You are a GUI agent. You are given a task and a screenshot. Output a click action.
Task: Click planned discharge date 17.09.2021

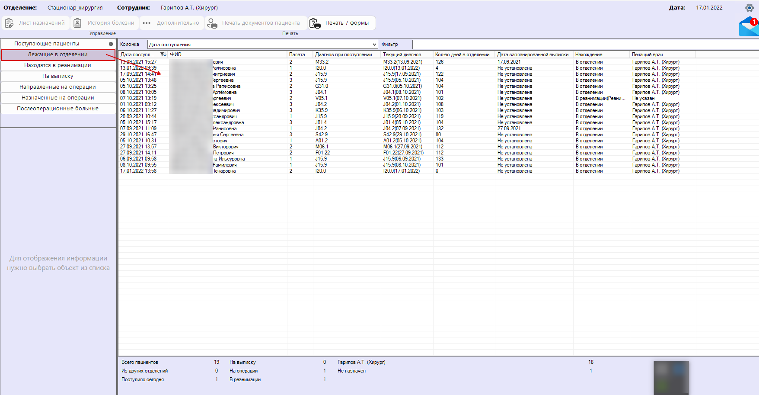tap(509, 62)
